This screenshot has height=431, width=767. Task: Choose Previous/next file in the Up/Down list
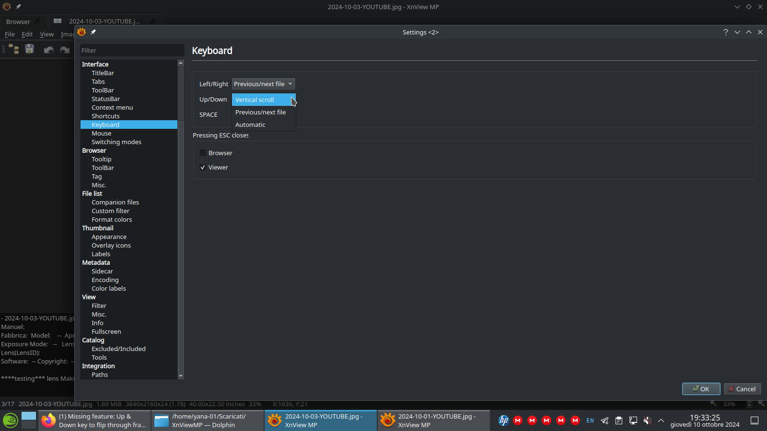point(264,112)
